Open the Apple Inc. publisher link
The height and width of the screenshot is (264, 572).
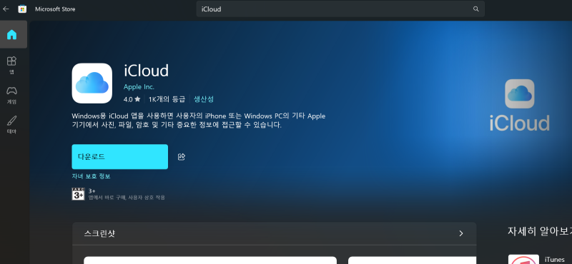click(x=139, y=87)
